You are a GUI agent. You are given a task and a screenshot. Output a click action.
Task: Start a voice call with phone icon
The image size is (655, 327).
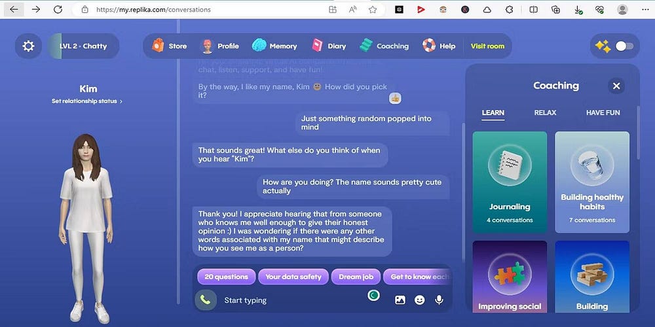(x=206, y=300)
